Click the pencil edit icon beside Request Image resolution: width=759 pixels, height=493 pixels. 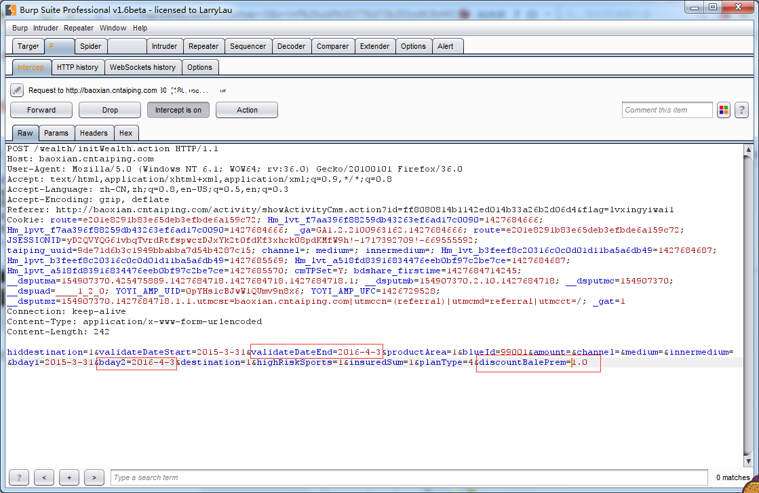17,90
